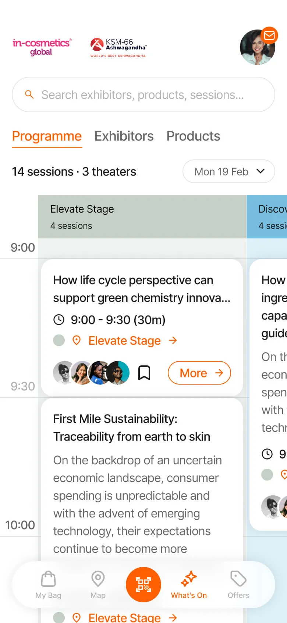287x623 pixels.
Task: Tap the QR code scanner button
Action: coord(143,584)
